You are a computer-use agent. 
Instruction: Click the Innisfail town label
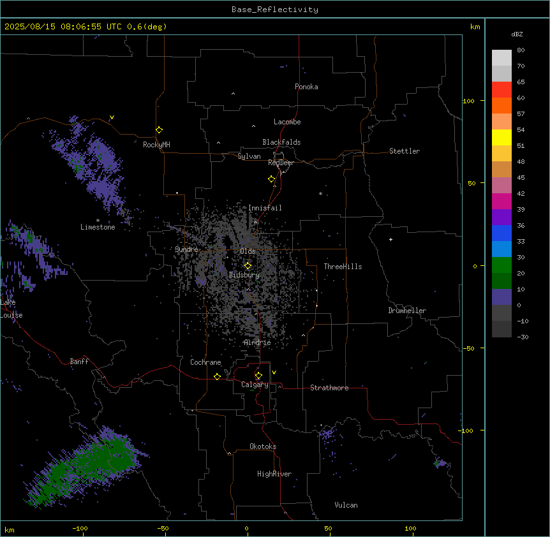click(x=265, y=208)
